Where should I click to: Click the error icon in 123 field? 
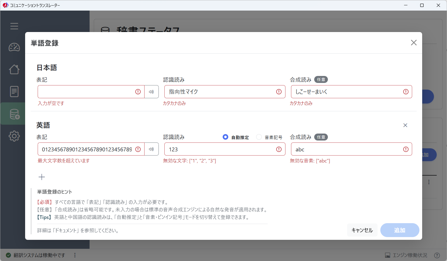[x=279, y=149]
